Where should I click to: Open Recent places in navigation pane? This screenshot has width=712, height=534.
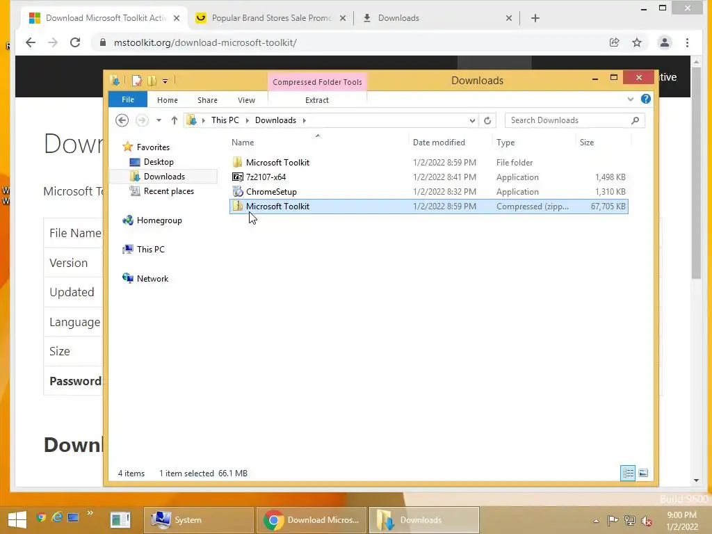click(168, 191)
